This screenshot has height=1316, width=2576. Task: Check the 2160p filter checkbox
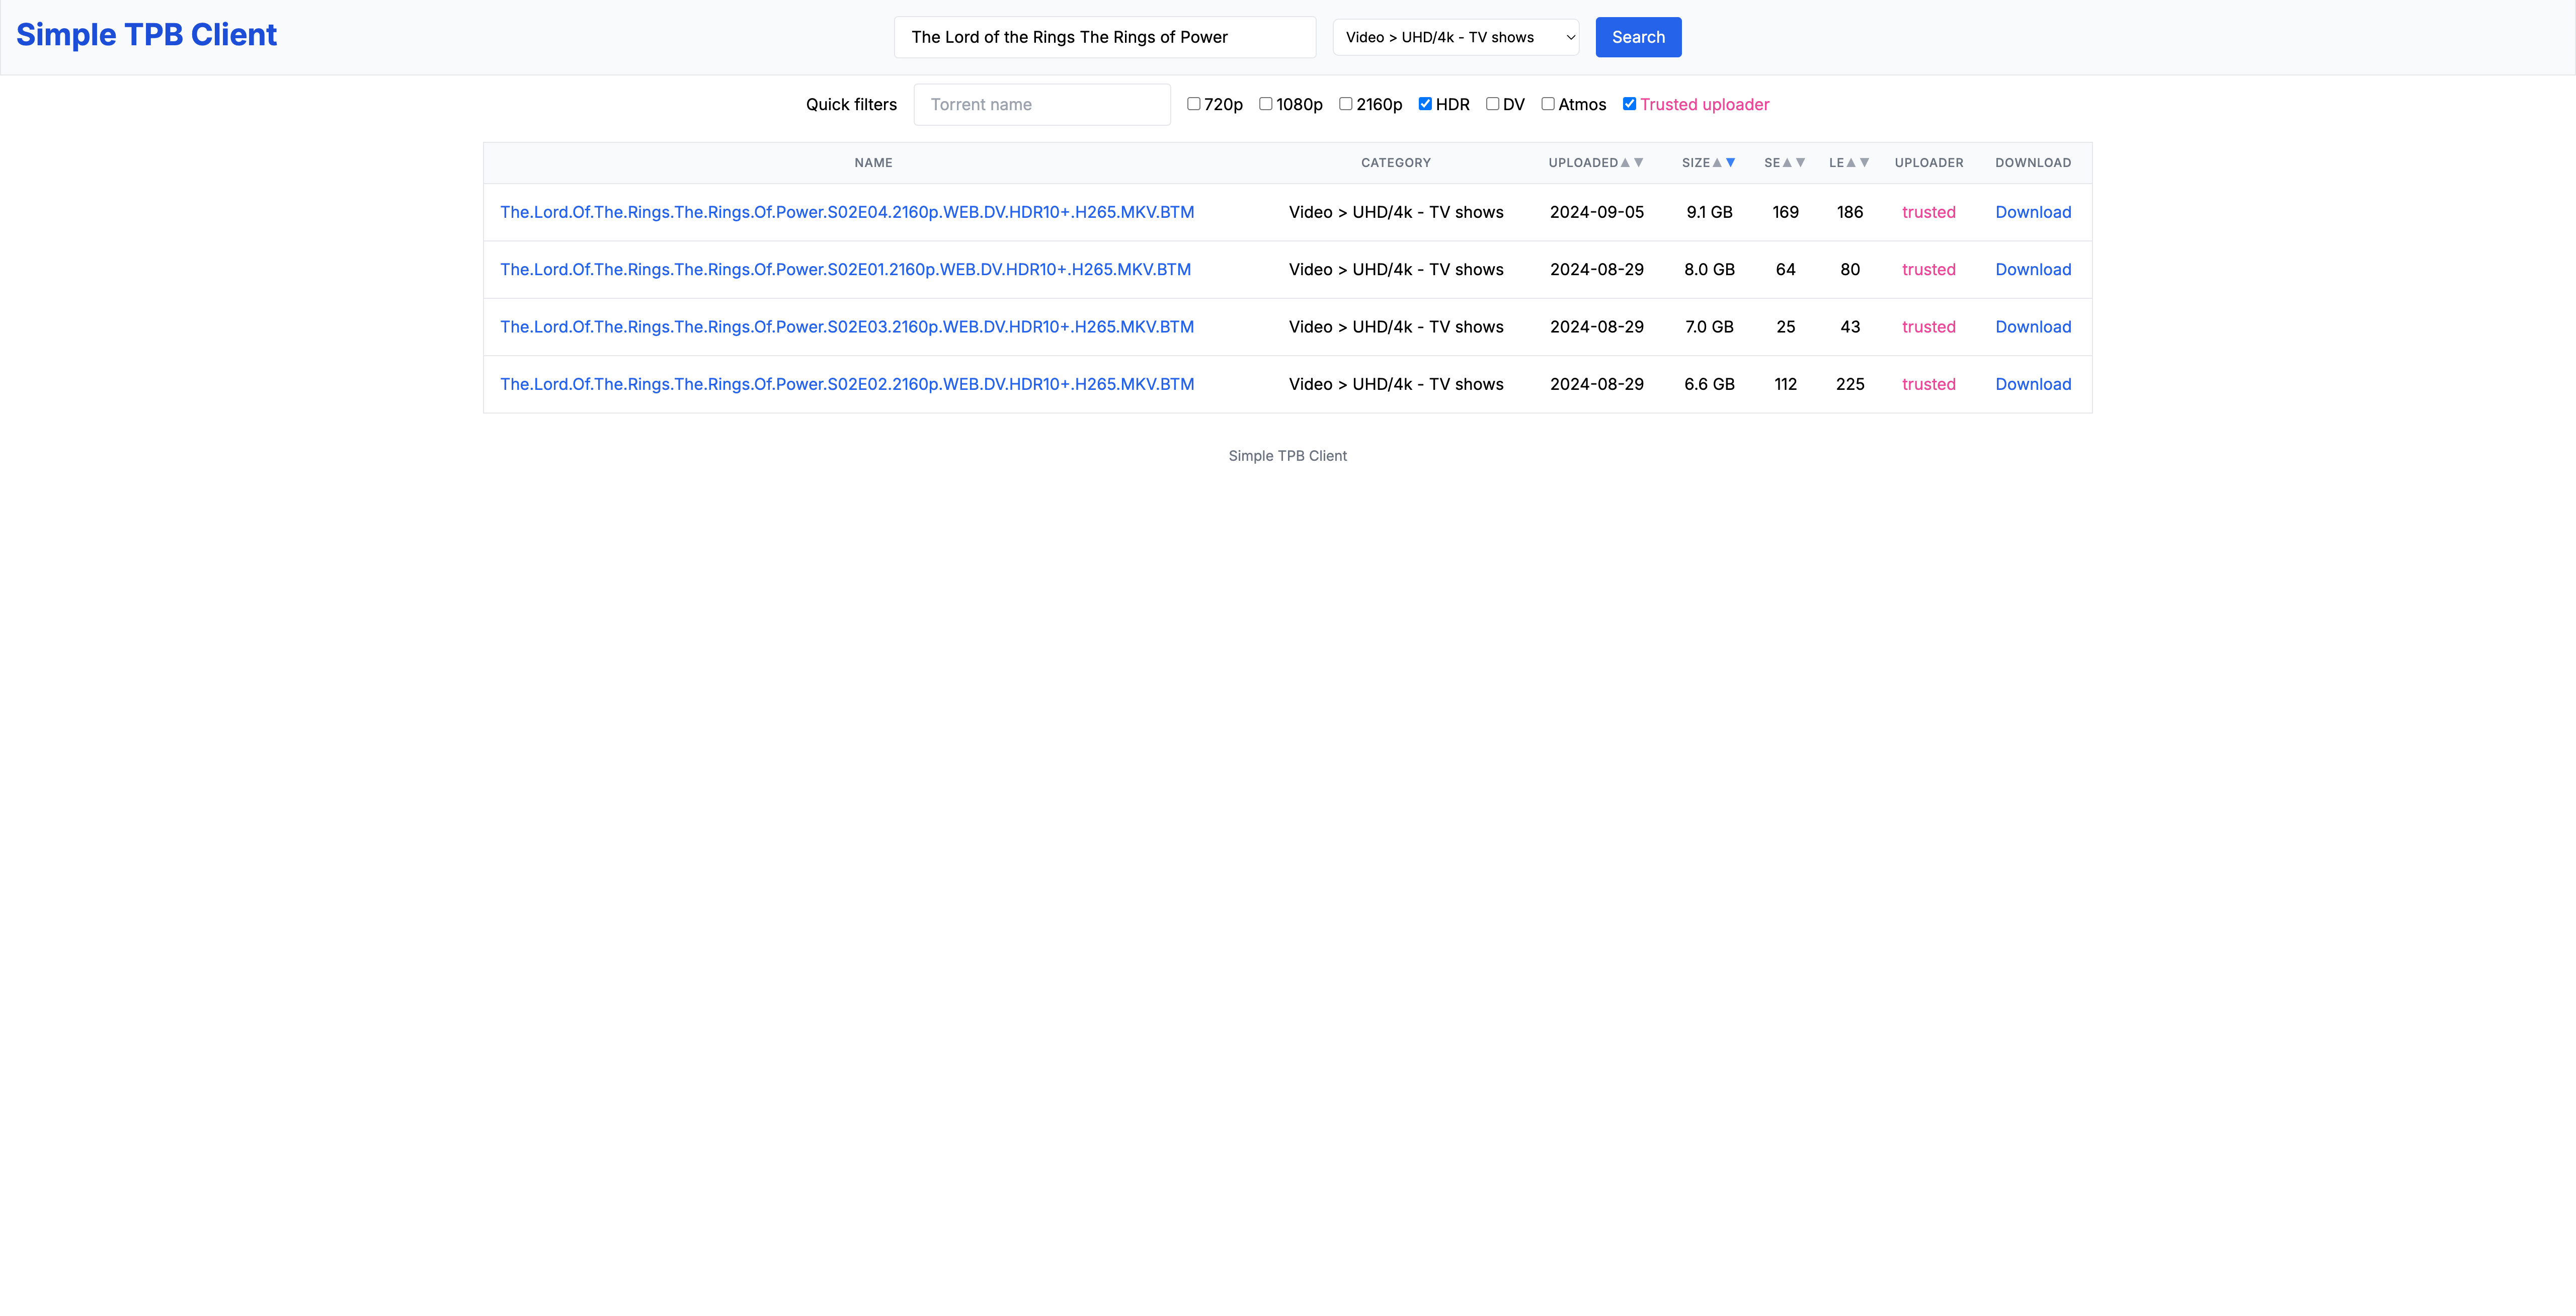click(1346, 104)
